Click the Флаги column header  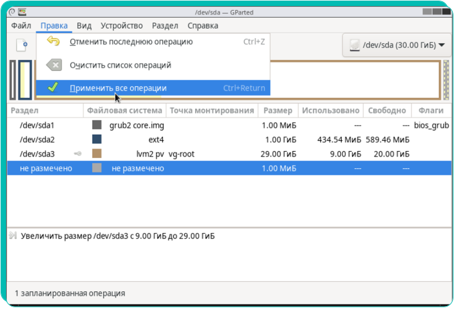[431, 110]
